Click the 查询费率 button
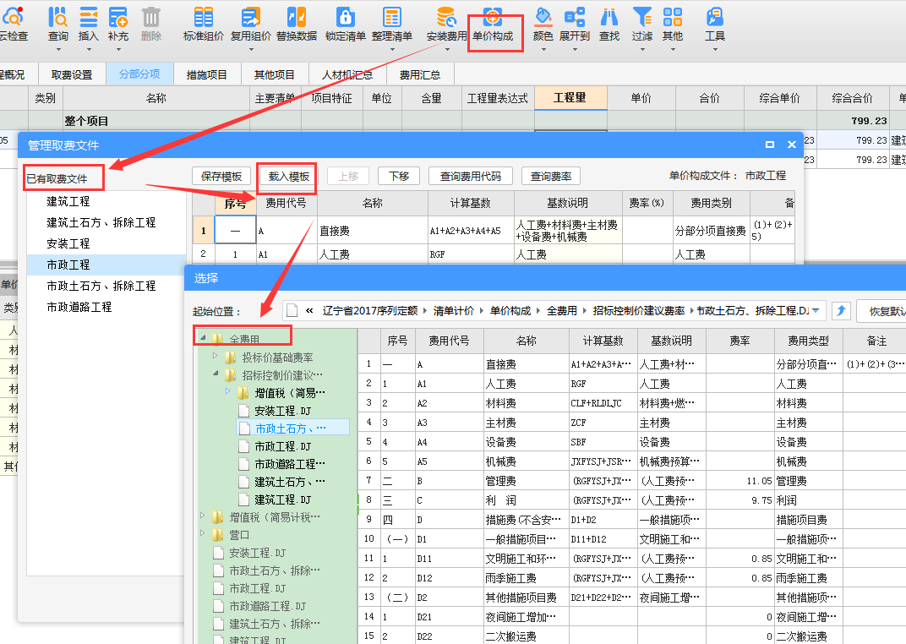Viewport: 906px width, 644px height. coord(551,176)
